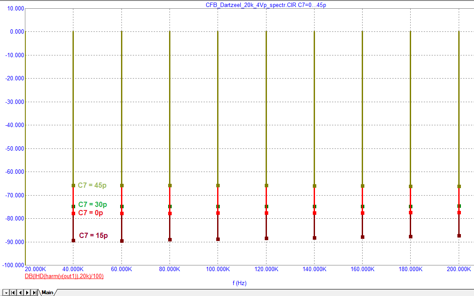This screenshot has width=474, height=296.
Task: Click the 20.000K x-axis label
Action: coord(35,269)
